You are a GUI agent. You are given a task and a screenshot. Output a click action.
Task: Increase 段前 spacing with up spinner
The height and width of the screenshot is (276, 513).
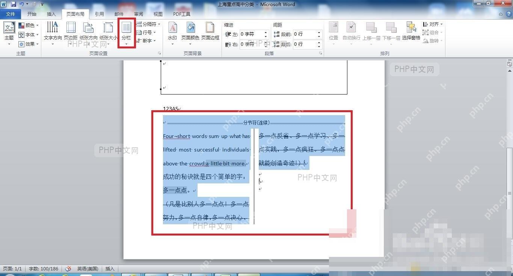coord(319,32)
